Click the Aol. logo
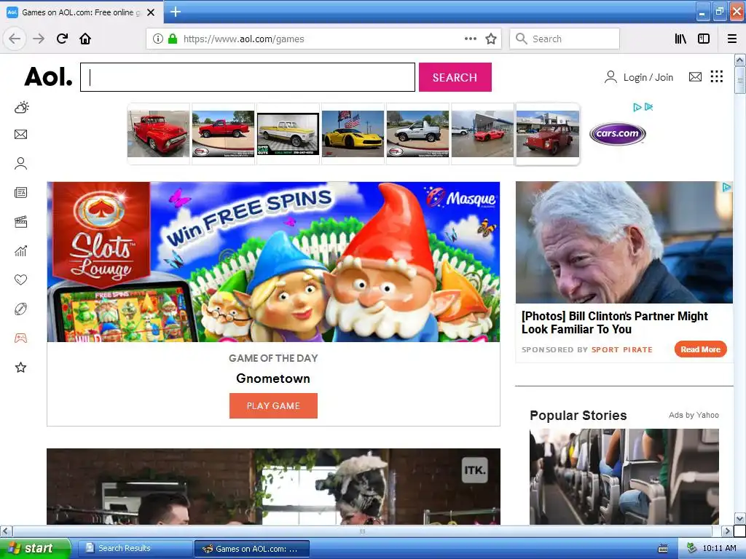Image resolution: width=746 pixels, height=559 pixels. pyautogui.click(x=49, y=76)
